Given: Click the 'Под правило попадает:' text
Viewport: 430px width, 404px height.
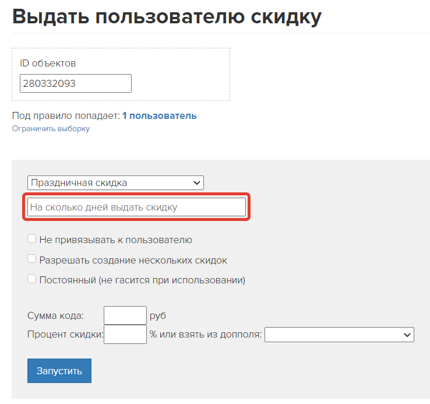Looking at the screenshot, I should [x=66, y=116].
